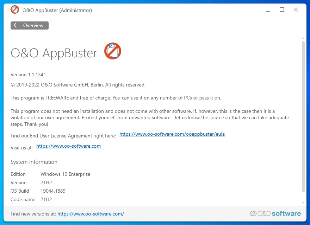This screenshot has width=310, height=225.
Task: Click the 'Find new versions at:' label
Action: click(33, 214)
